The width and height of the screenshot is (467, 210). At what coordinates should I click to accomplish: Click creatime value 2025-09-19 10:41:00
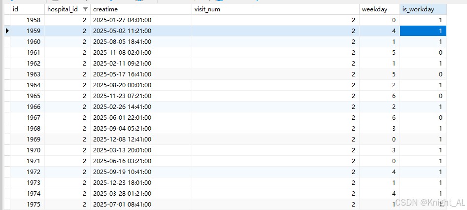click(122, 172)
